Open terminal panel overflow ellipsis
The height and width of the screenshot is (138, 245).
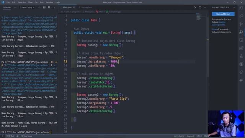[x=15, y=7]
